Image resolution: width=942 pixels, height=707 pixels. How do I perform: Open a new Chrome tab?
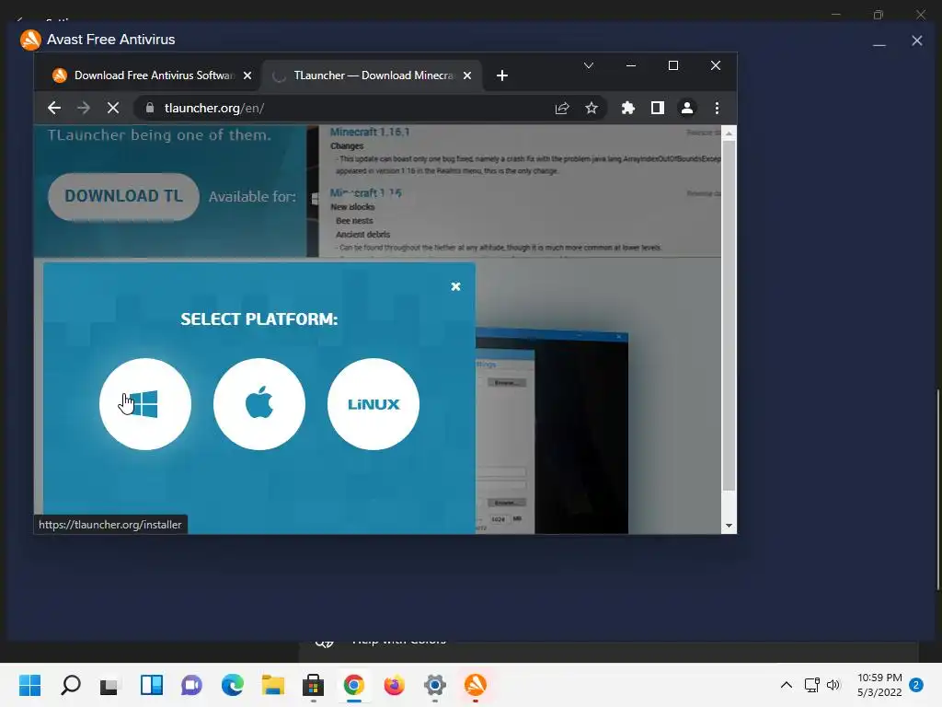(502, 75)
